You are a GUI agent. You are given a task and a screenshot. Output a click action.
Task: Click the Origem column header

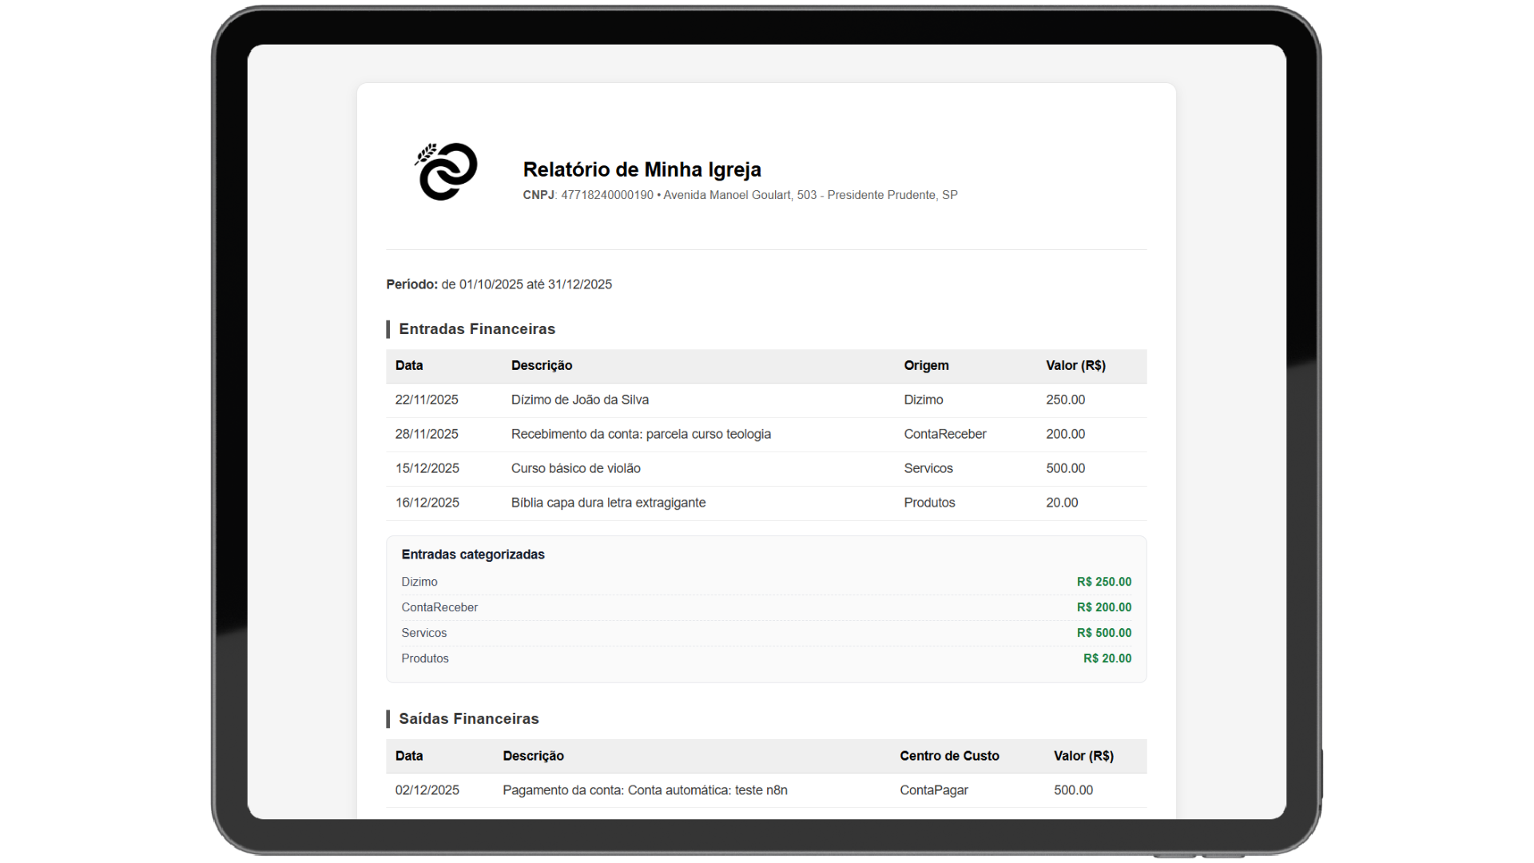pos(926,366)
